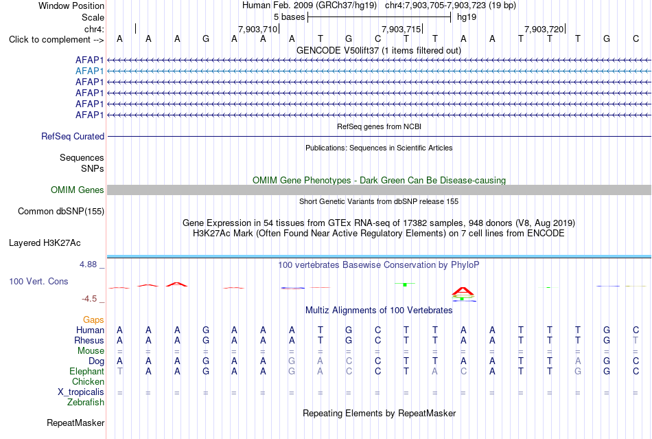This screenshot has width=652, height=439.
Task: Click the 100 Vert. Cons label
Action: (38, 281)
